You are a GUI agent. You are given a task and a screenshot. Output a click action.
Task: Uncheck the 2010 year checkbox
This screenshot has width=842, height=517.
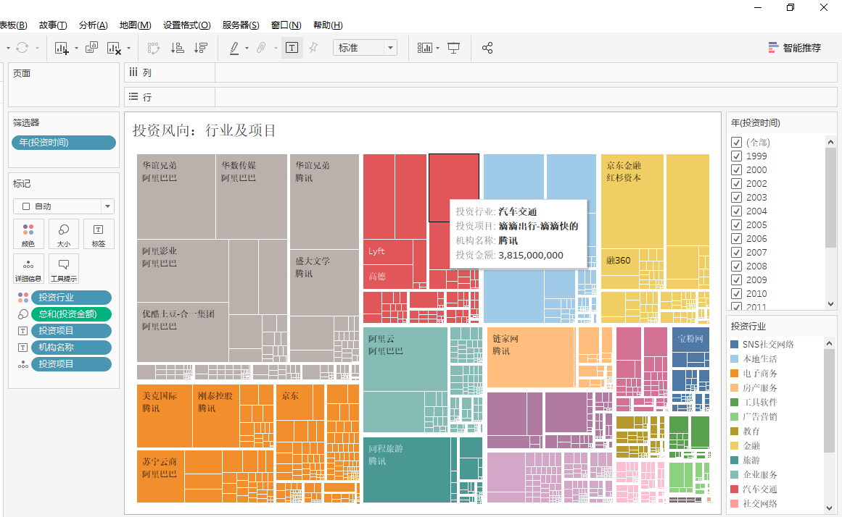click(736, 294)
